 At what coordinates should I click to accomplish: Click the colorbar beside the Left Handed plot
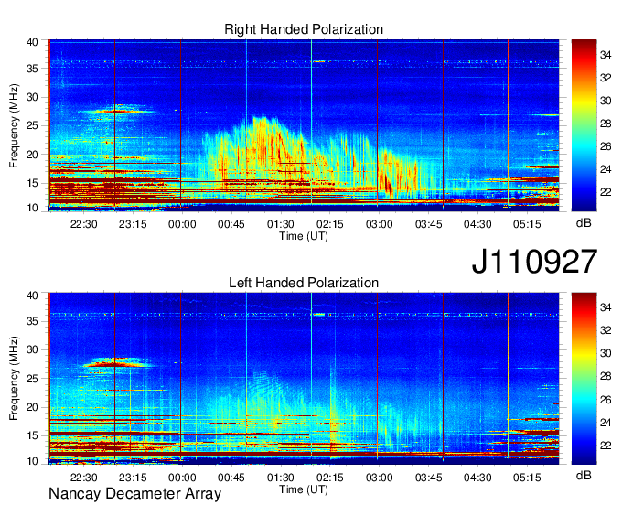(x=584, y=378)
